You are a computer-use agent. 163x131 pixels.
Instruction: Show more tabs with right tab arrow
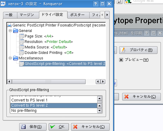pos(107,15)
